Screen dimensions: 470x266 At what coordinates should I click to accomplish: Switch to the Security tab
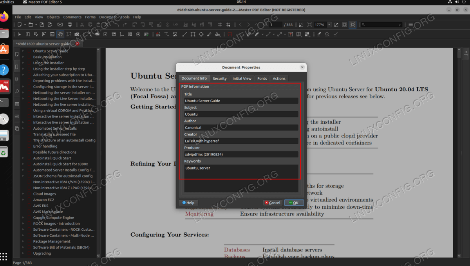[x=220, y=78]
